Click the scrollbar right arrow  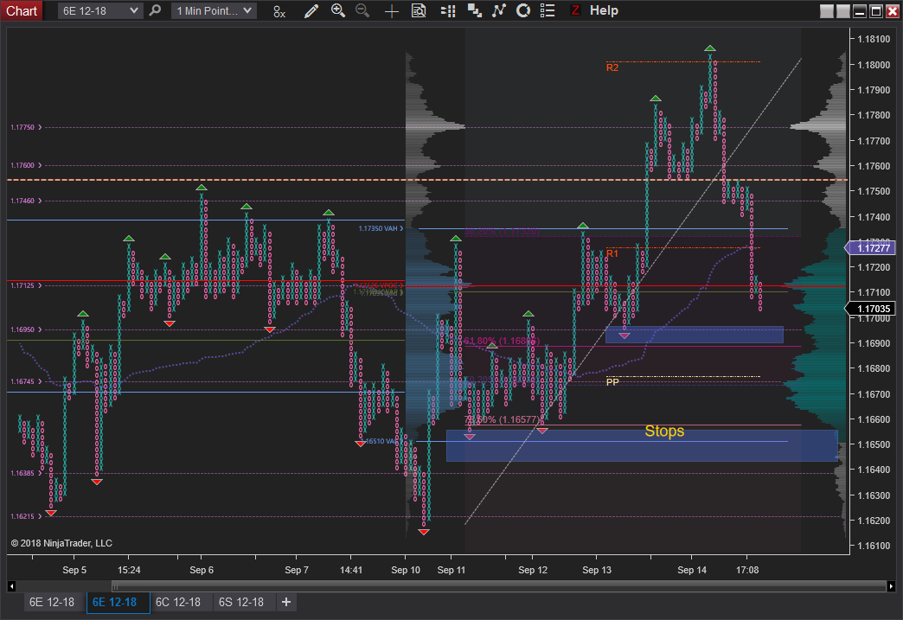pyautogui.click(x=891, y=586)
